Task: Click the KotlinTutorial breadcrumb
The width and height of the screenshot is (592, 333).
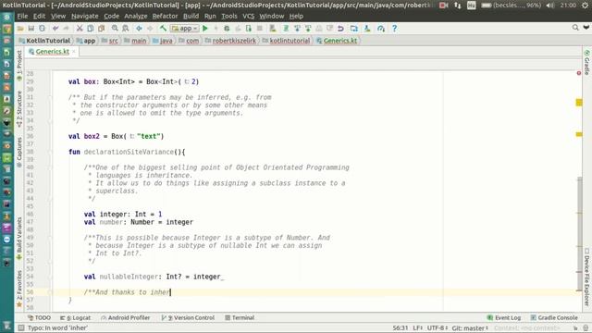Action: 44,41
